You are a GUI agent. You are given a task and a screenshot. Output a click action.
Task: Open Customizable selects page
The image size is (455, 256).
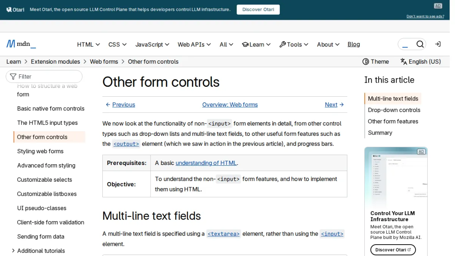(44, 180)
